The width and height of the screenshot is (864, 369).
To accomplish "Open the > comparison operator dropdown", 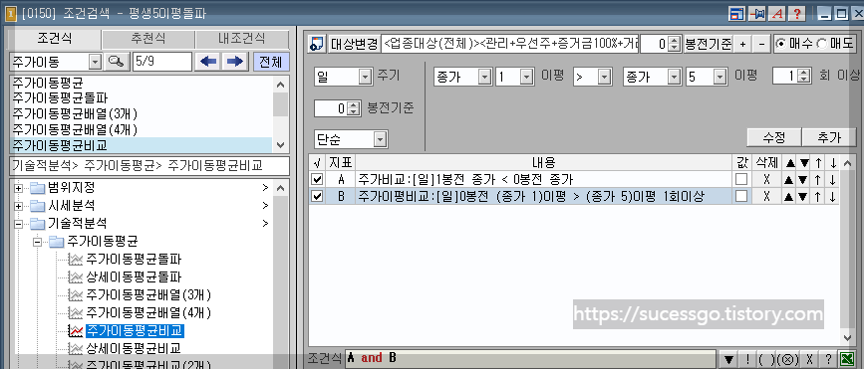I will pyautogui.click(x=605, y=77).
